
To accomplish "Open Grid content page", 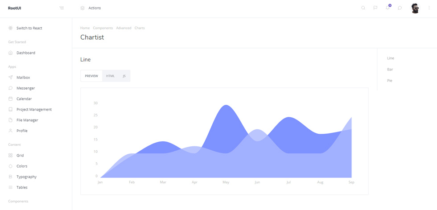I will click(20, 156).
